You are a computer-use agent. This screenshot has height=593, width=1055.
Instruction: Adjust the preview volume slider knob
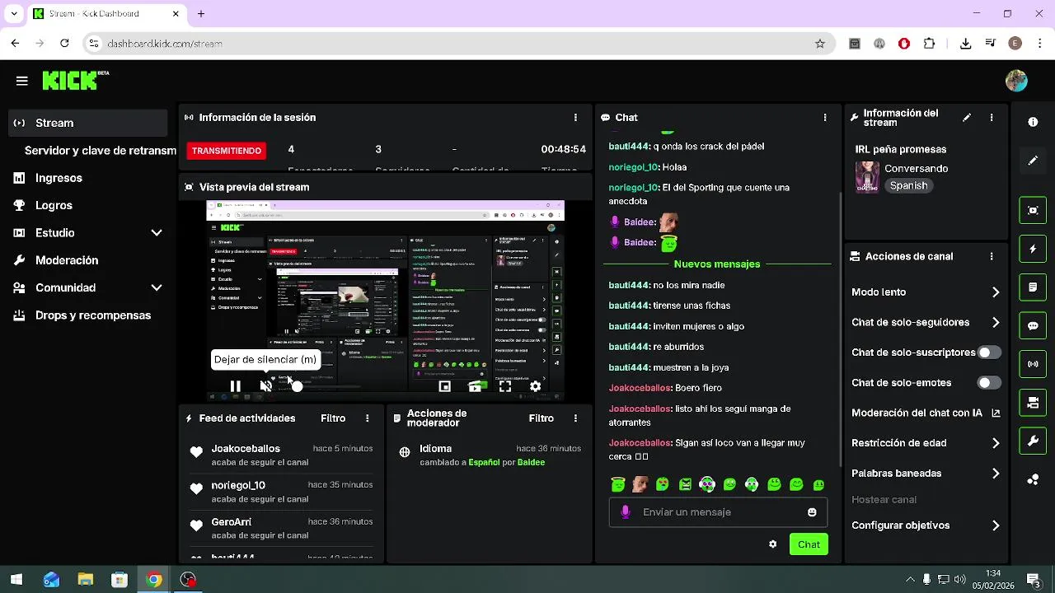pyautogui.click(x=298, y=386)
